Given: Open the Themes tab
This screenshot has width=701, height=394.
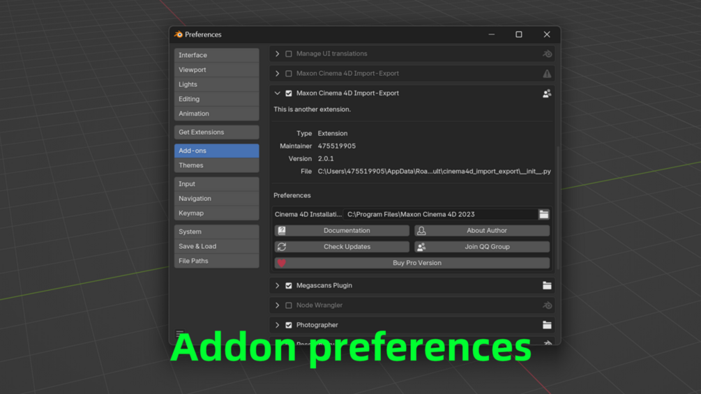Looking at the screenshot, I should tap(216, 165).
